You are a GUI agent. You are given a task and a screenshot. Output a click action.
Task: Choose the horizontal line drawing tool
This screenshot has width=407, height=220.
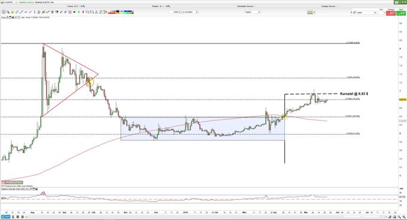pos(26,12)
